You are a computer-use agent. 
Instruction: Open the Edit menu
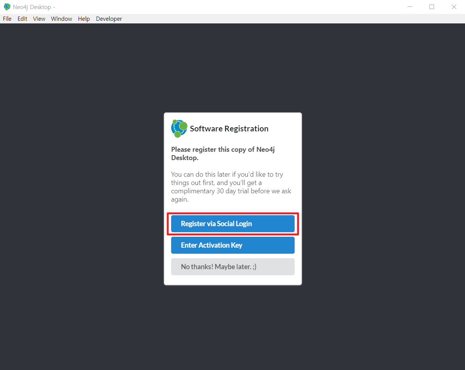22,19
